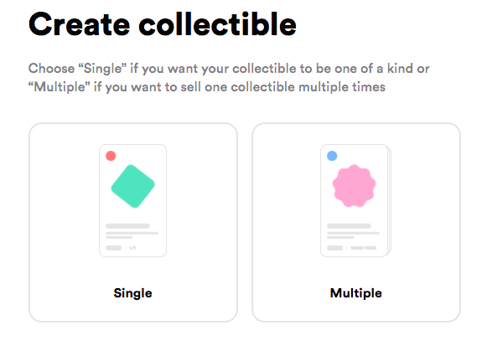
Task: Click the red dot on Single preview
Action: (111, 156)
